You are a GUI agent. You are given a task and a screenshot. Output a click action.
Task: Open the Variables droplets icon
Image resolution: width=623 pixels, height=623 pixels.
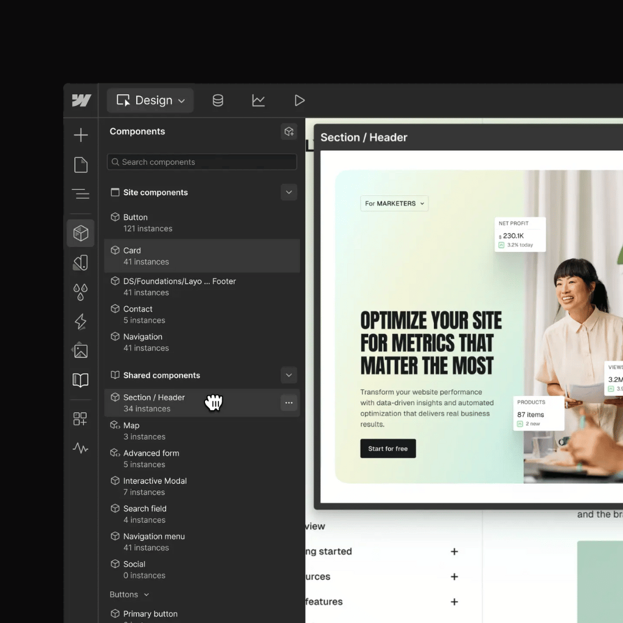81,292
